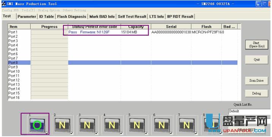Image resolution: width=272 pixels, height=137 pixels.
Task: Open the Dialog Option menu
Action: pos(49,10)
